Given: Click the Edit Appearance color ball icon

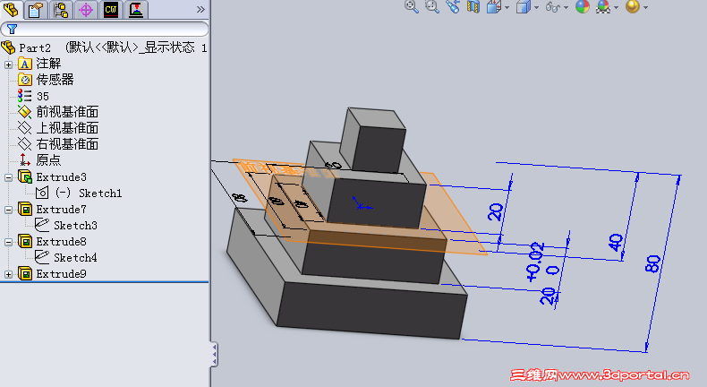Looking at the screenshot, I should pyautogui.click(x=583, y=6).
